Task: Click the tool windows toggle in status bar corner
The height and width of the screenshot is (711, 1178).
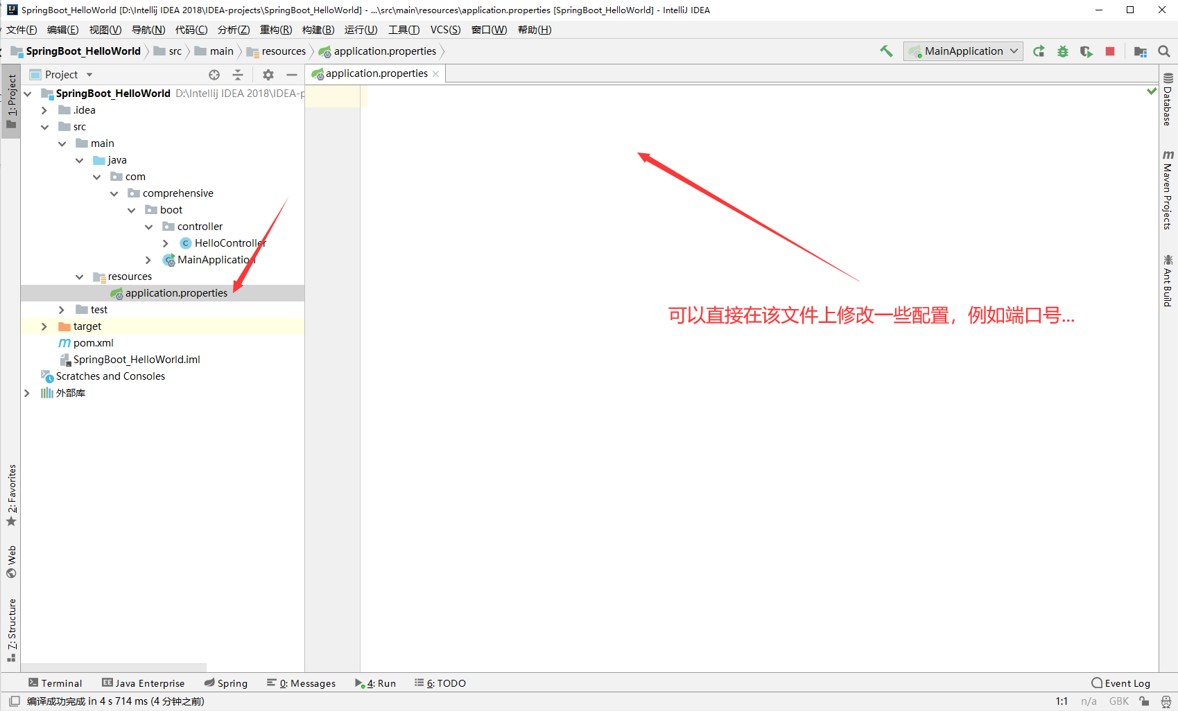Action: [14, 701]
